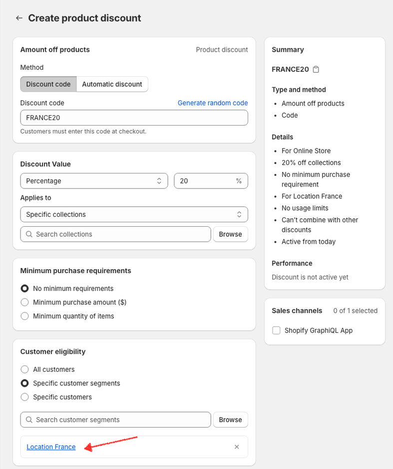Switch to Automatic discount method
The image size is (393, 469).
click(x=112, y=84)
